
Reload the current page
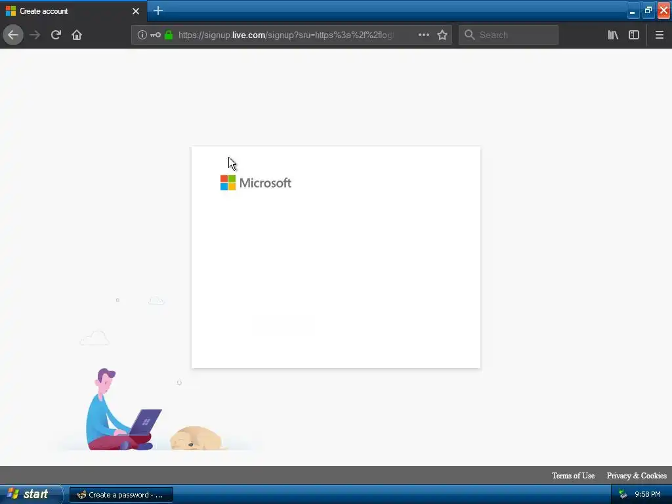56,35
